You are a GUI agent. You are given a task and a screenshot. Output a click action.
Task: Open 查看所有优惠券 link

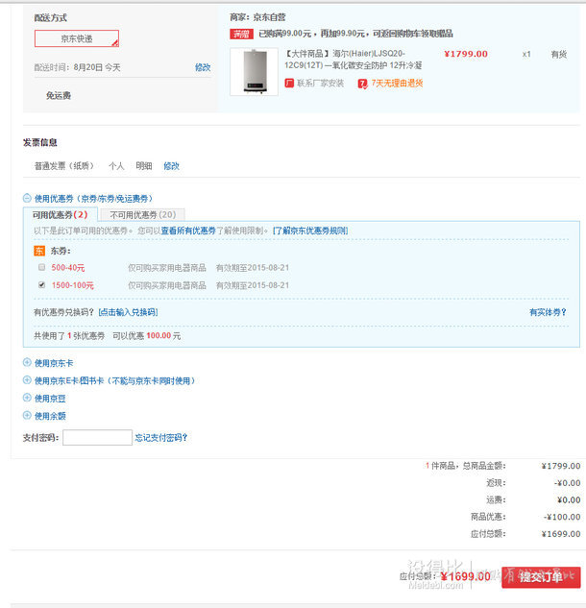[x=188, y=231]
